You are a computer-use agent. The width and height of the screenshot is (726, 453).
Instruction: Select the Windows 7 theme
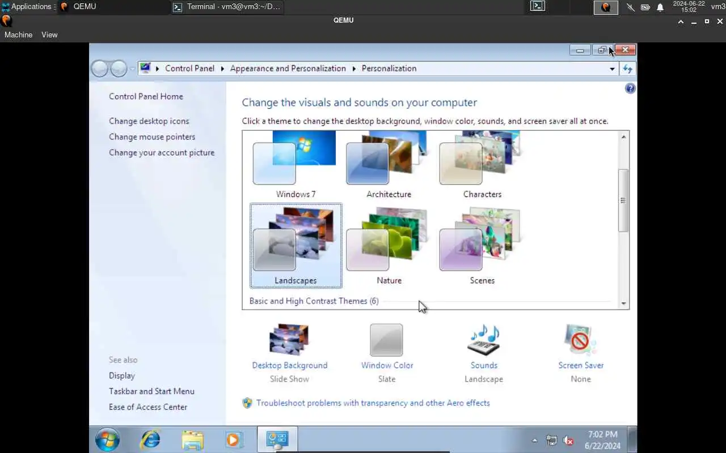point(296,164)
